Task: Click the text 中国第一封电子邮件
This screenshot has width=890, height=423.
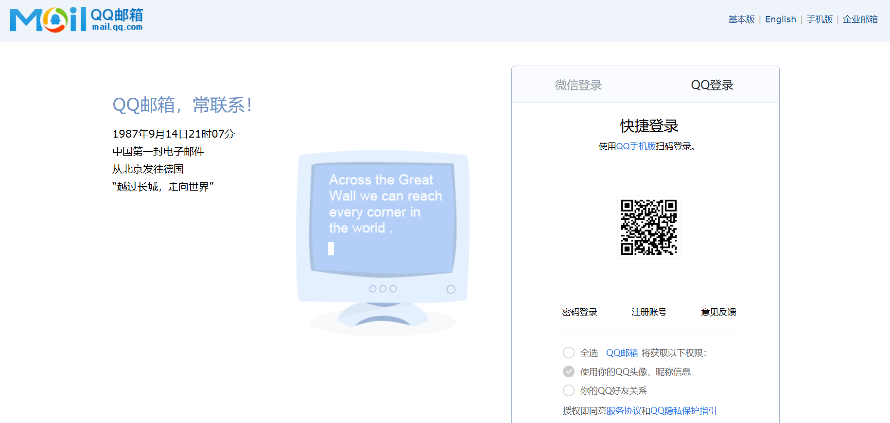Action: (x=158, y=152)
